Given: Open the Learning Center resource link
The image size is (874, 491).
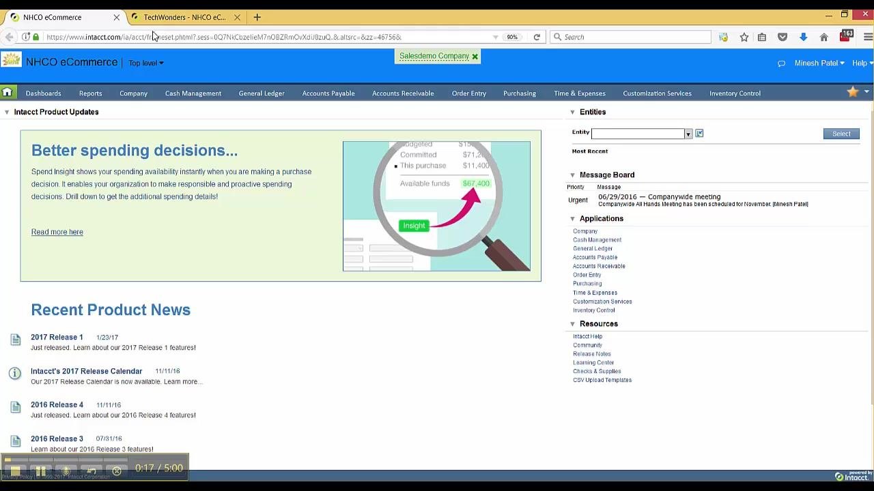Looking at the screenshot, I should point(593,363).
